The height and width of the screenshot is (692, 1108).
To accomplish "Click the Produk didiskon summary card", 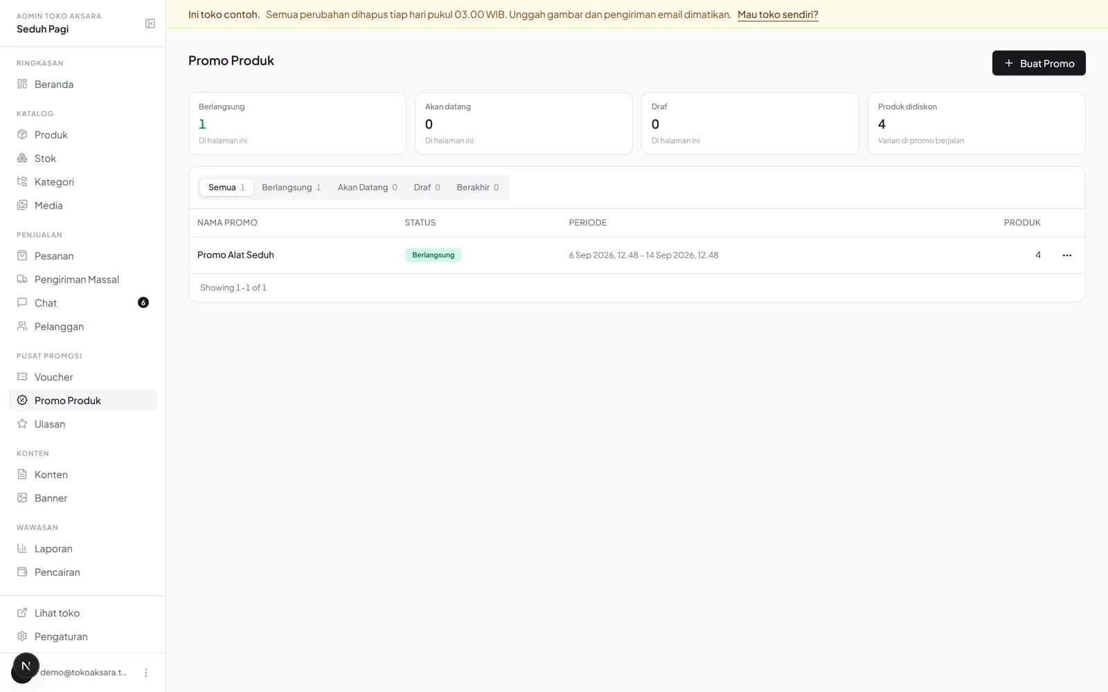I will click(976, 123).
